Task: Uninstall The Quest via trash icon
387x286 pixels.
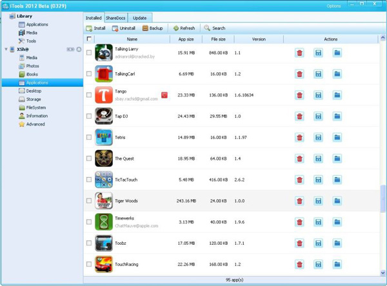Action: 299,158
